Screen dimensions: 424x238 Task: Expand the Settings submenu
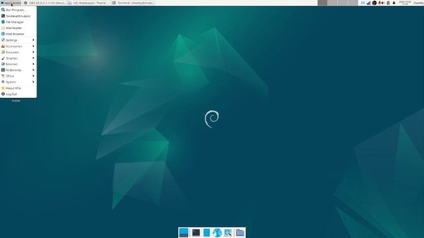[x=19, y=40]
